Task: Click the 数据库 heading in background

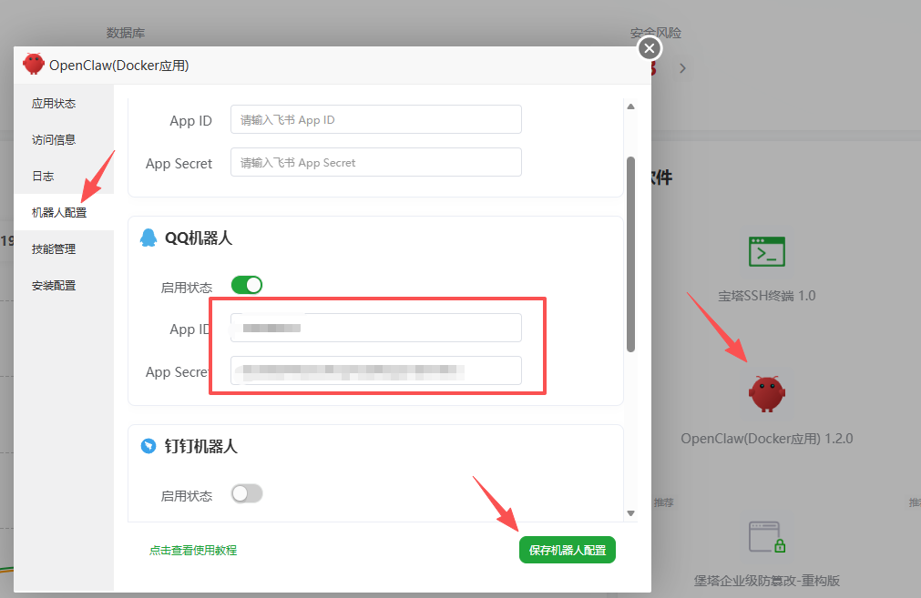Action: pyautogui.click(x=126, y=33)
